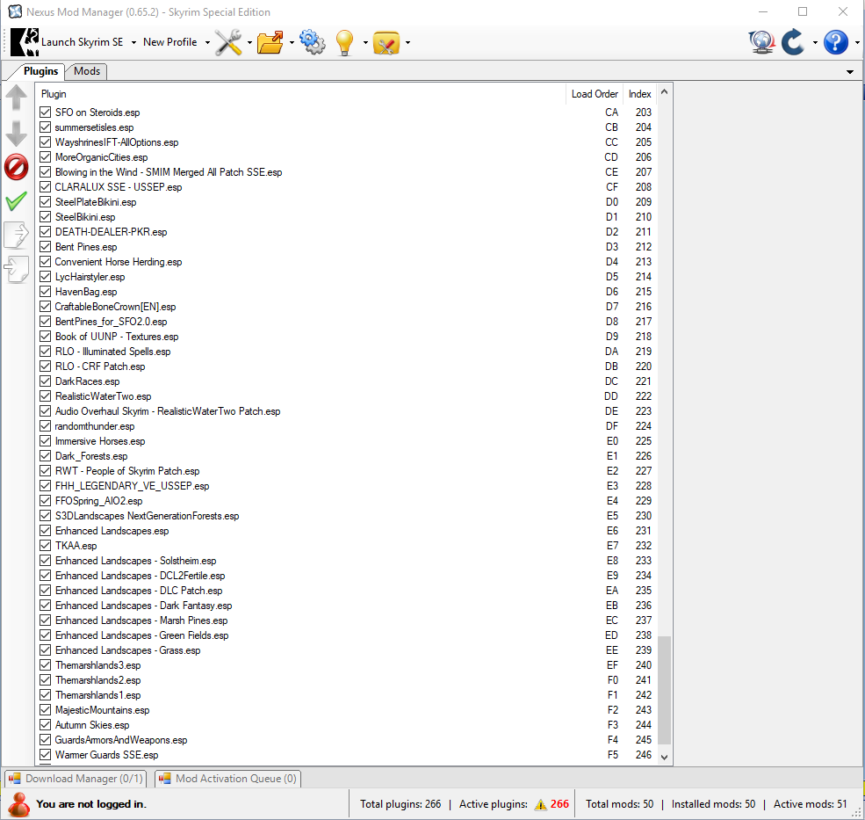Click the blue help question mark icon
The width and height of the screenshot is (865, 820).
pos(835,42)
